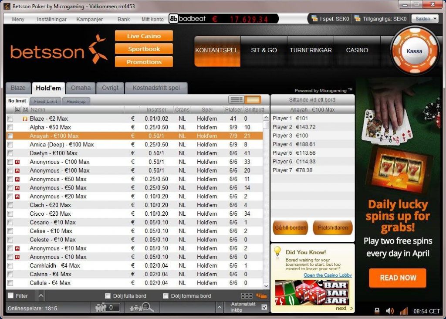Click the Betsson logo

pos(59,50)
